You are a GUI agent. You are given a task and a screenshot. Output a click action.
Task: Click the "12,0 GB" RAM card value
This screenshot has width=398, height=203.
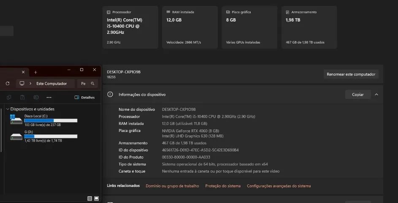pos(174,20)
